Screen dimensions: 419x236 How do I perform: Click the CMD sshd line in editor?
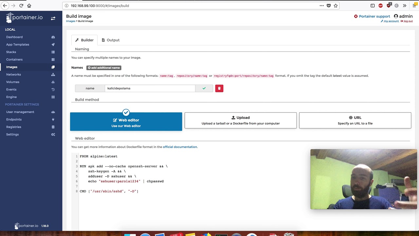[x=109, y=191]
